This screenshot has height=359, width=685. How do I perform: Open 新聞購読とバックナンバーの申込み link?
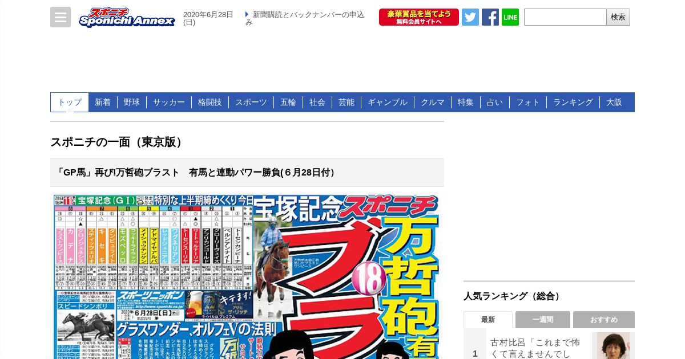(x=305, y=18)
